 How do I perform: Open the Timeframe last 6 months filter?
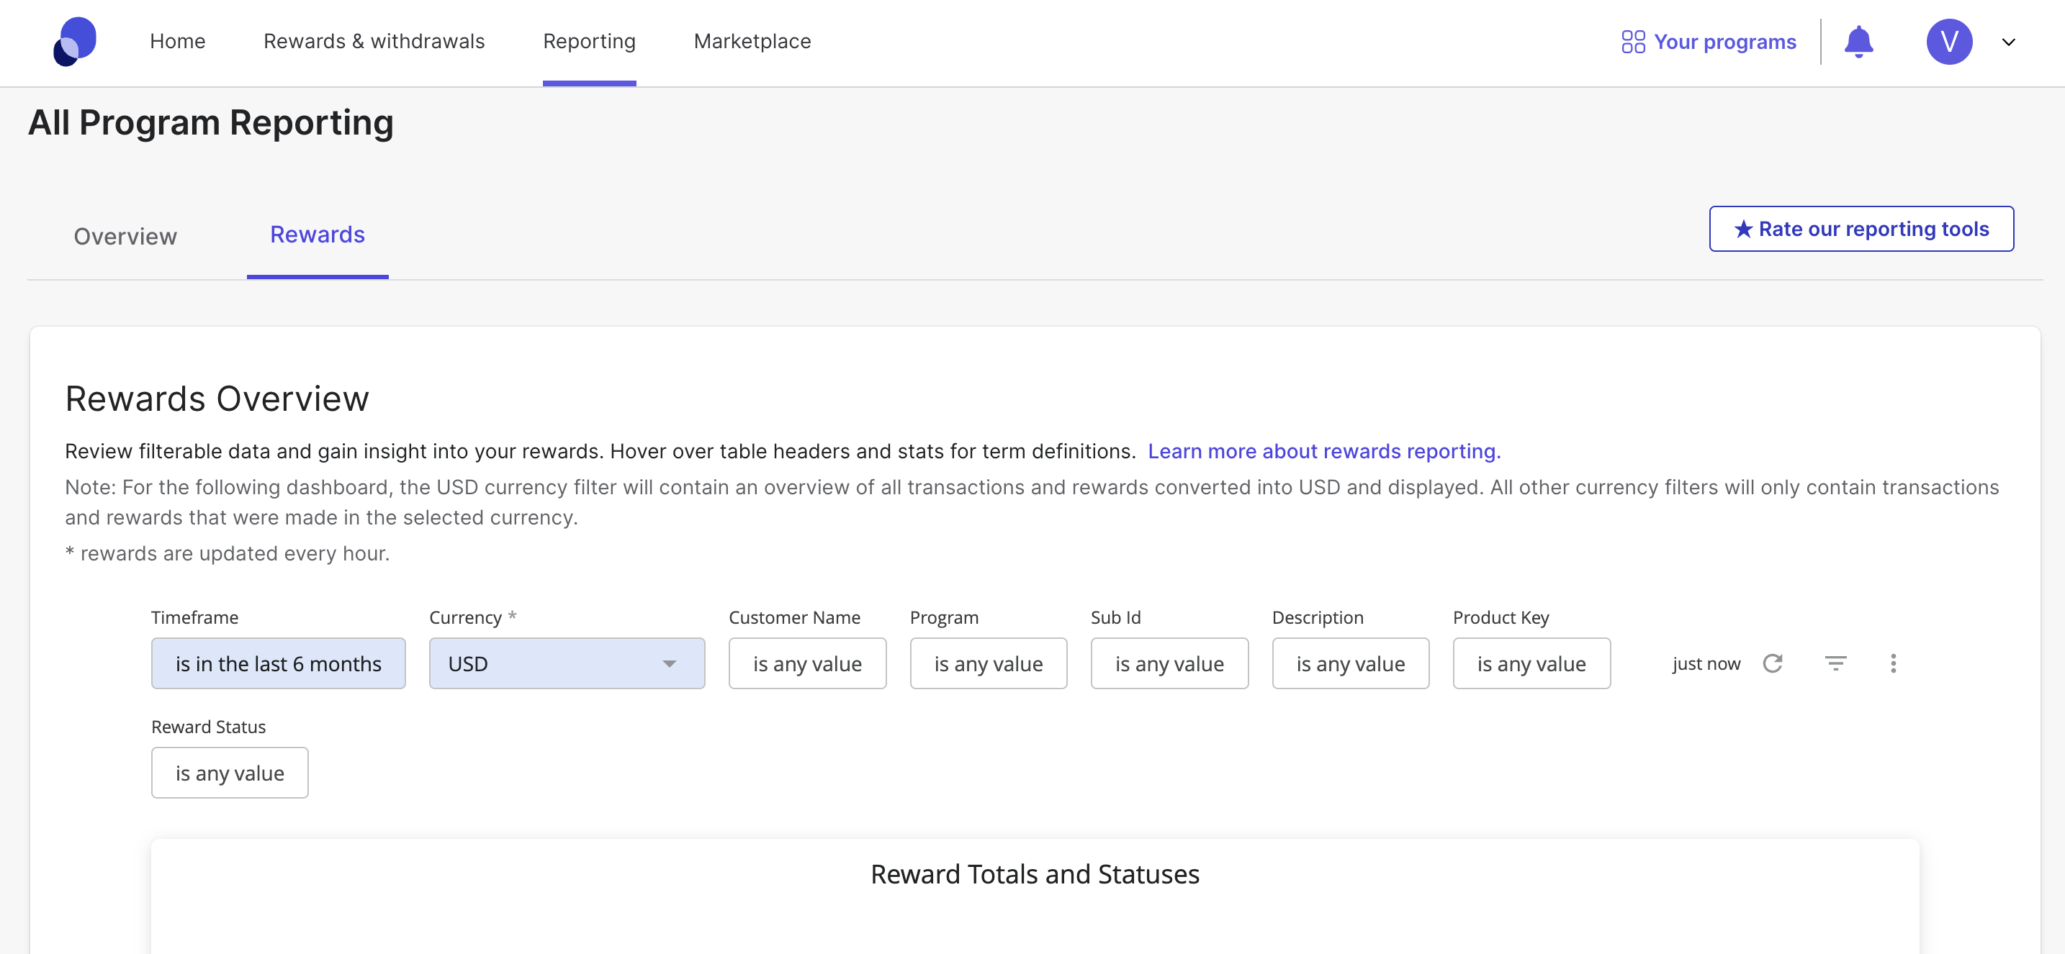point(278,663)
